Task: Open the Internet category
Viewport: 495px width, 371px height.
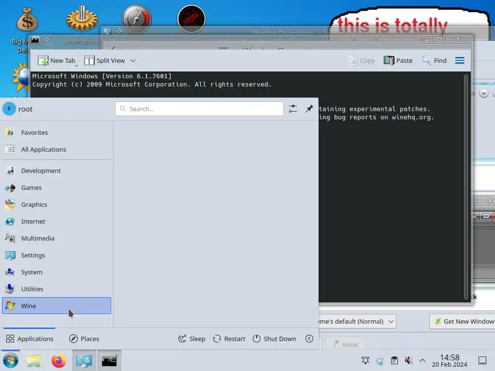Action: (57, 221)
